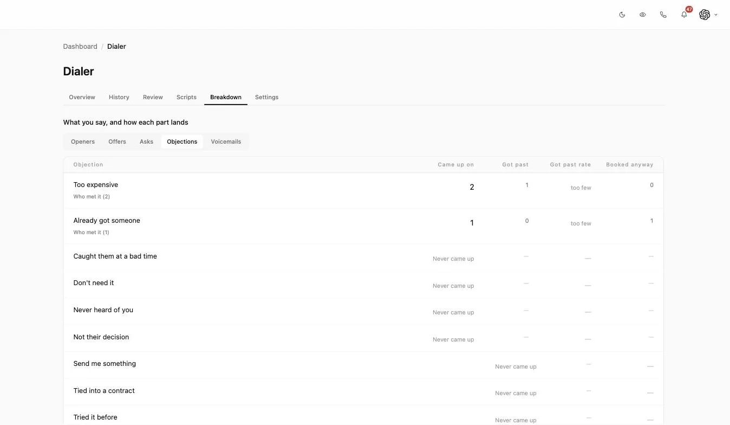Select the Objections sub-tab
The width and height of the screenshot is (730, 425).
click(182, 141)
